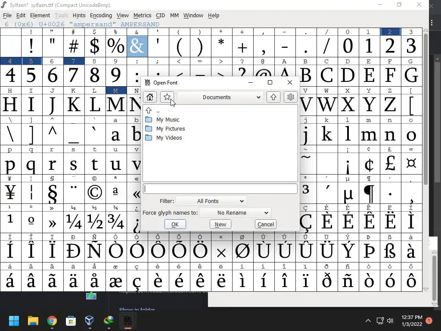Select the æ ligature glyph cell

tap(116, 281)
